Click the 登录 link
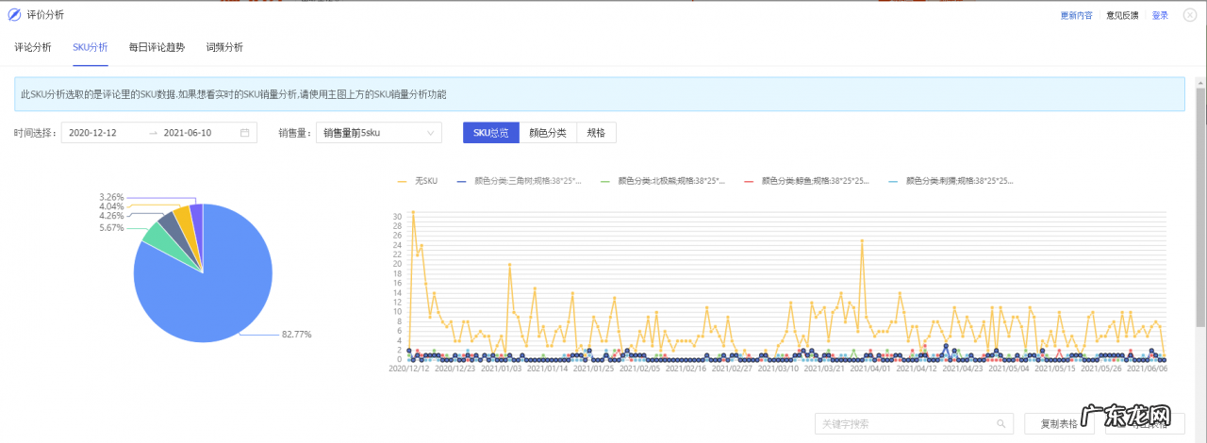 click(x=1160, y=15)
